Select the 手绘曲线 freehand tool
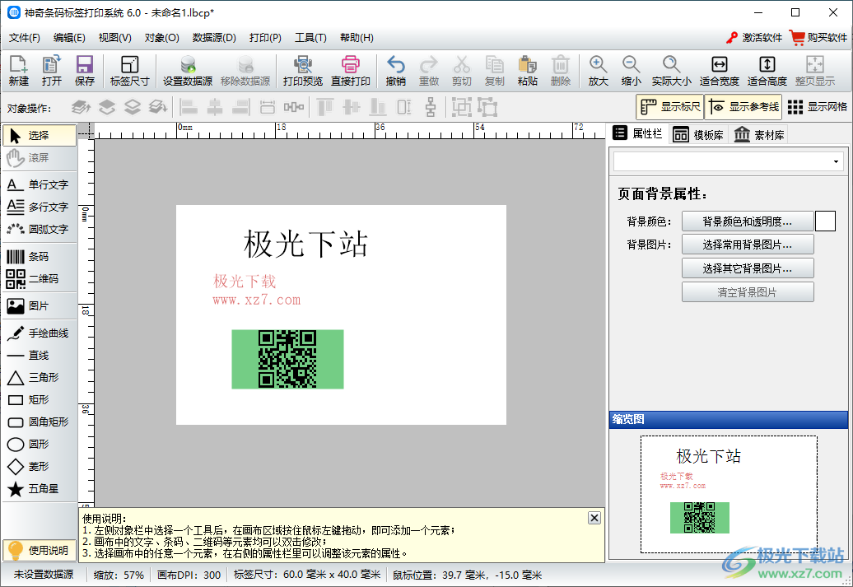 point(40,333)
